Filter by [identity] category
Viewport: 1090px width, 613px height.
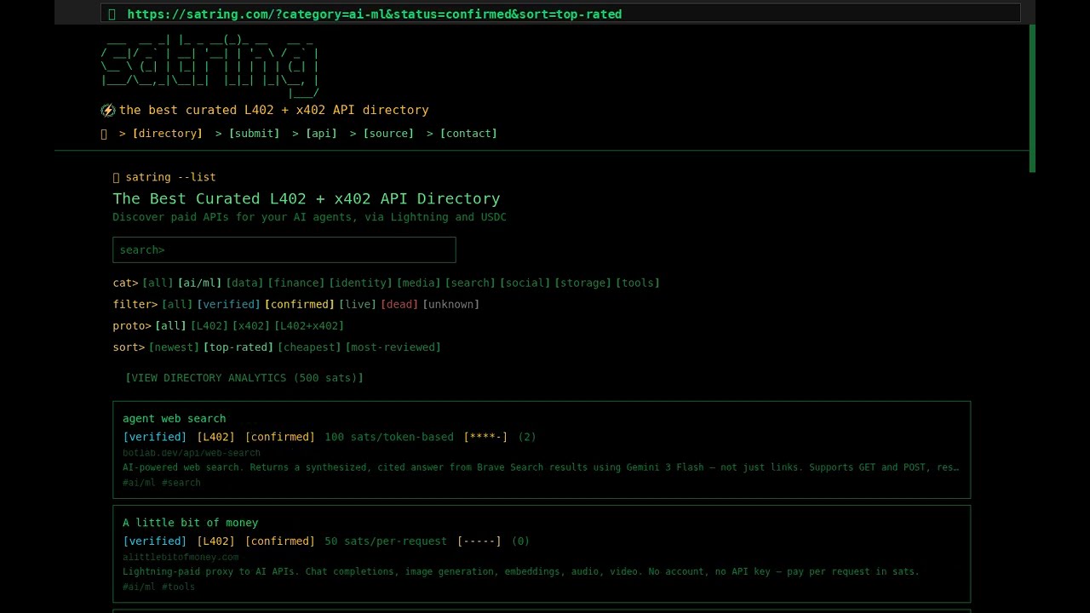(361, 283)
